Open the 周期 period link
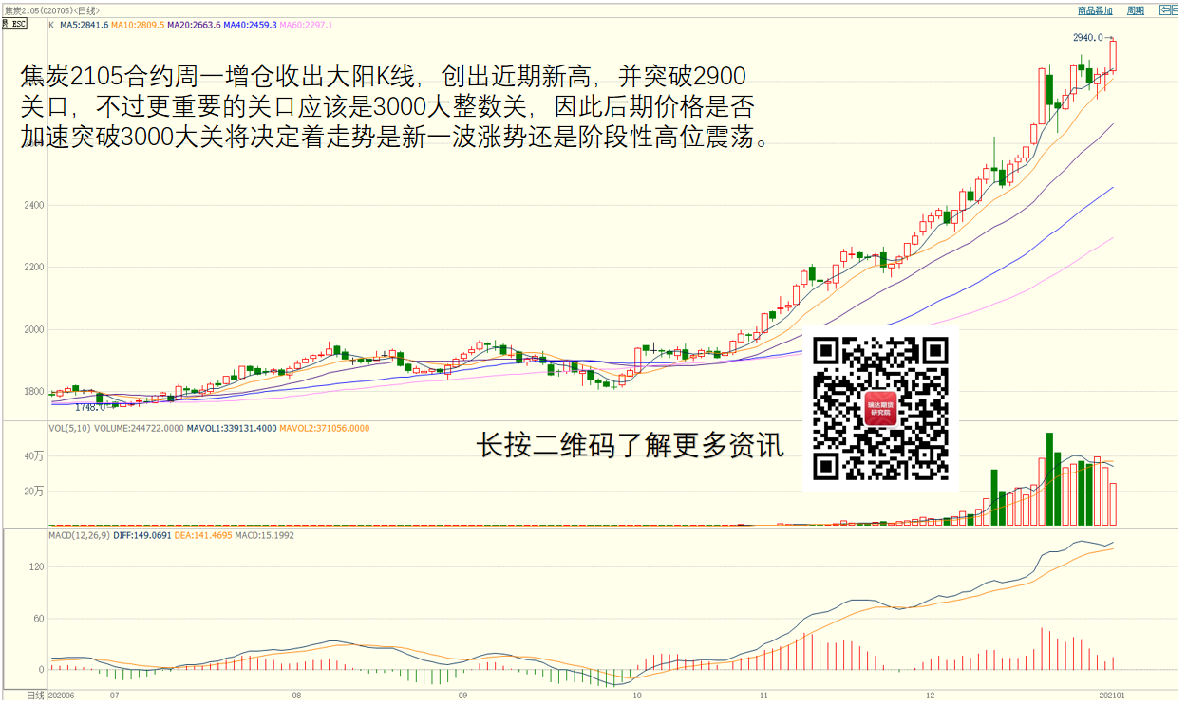Viewport: 1187px width, 705px height. 1135,10
